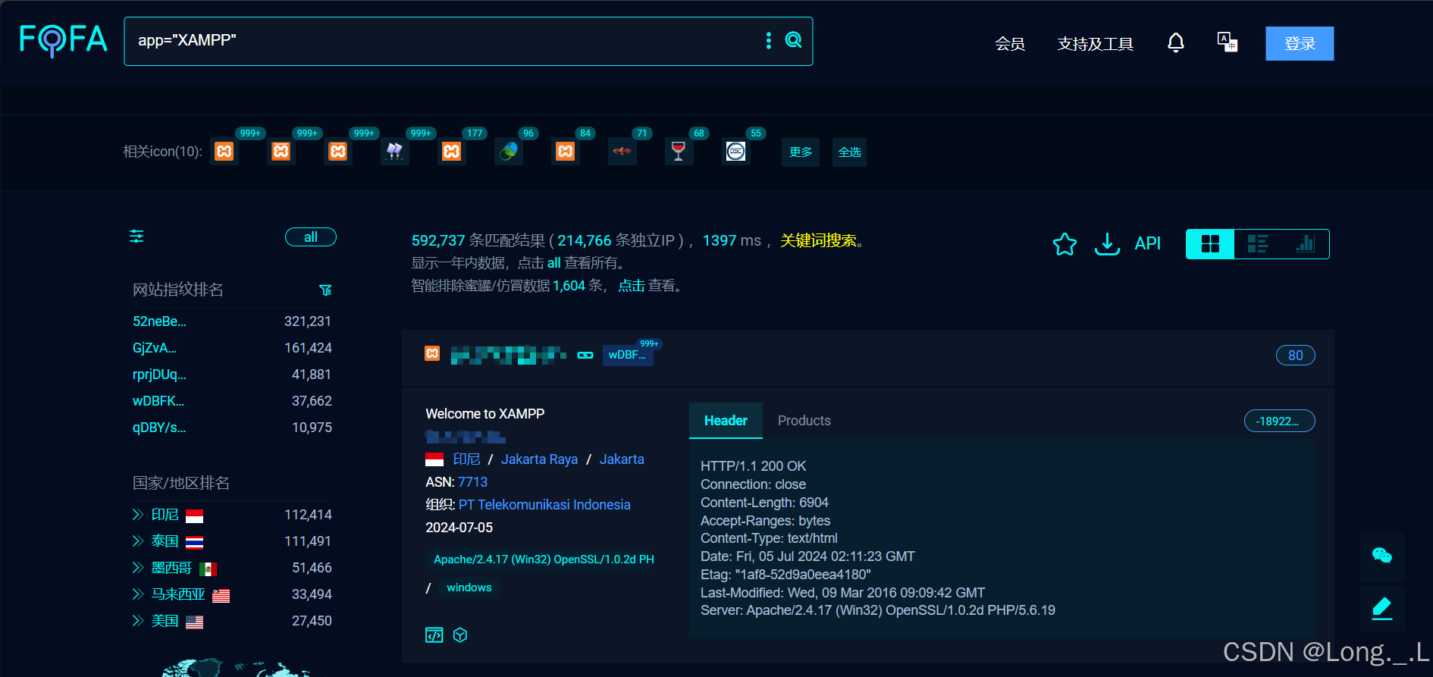The height and width of the screenshot is (677, 1433).
Task: Select fingerprint qDBY/s... in ranking
Action: [159, 428]
